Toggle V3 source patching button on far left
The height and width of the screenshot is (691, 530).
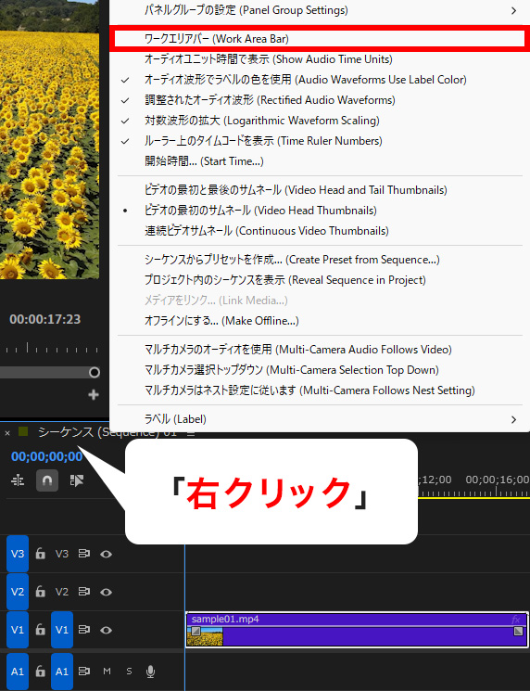click(18, 554)
